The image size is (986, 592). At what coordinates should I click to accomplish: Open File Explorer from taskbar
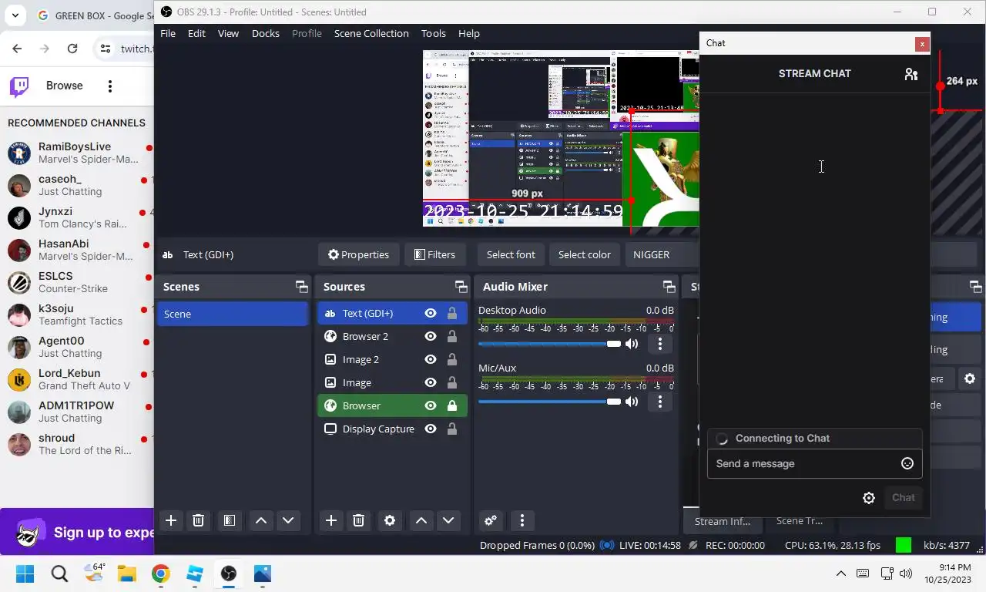coord(126,573)
